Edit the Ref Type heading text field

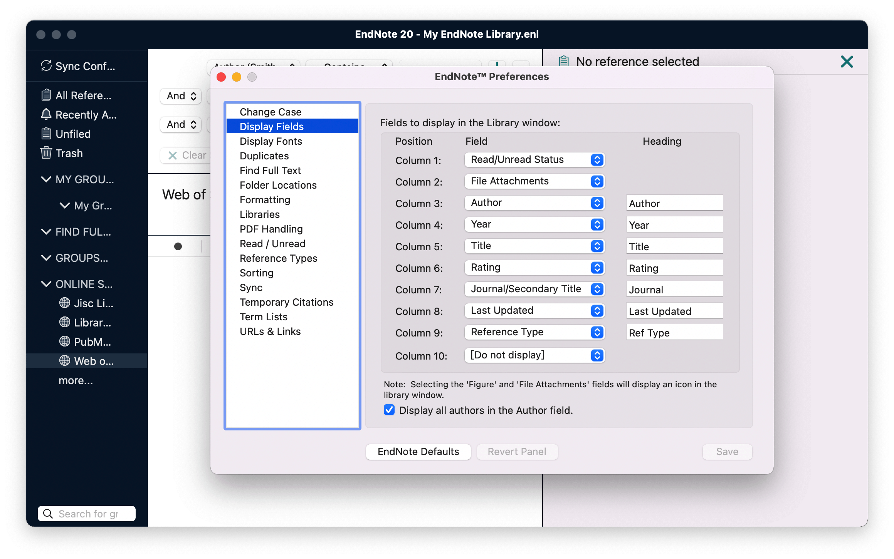click(x=674, y=332)
